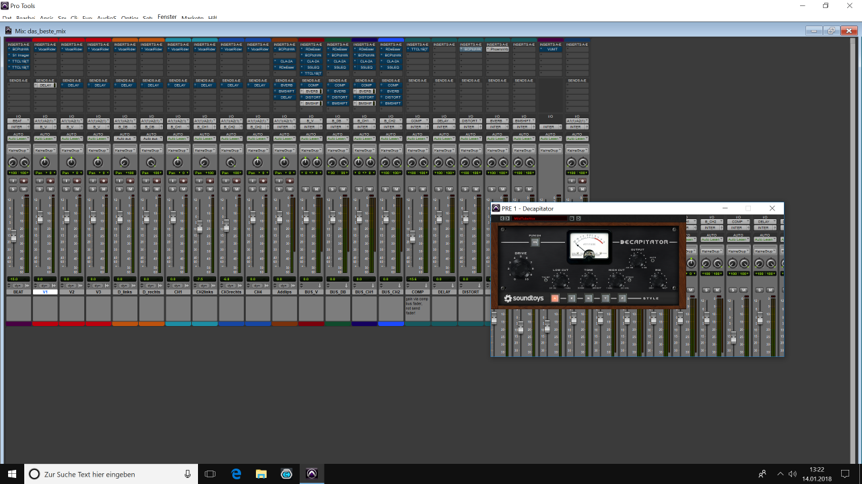Click the pan knob on CH4 track

point(257,163)
